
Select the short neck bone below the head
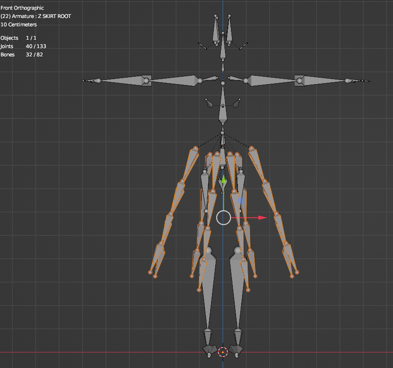click(x=223, y=66)
